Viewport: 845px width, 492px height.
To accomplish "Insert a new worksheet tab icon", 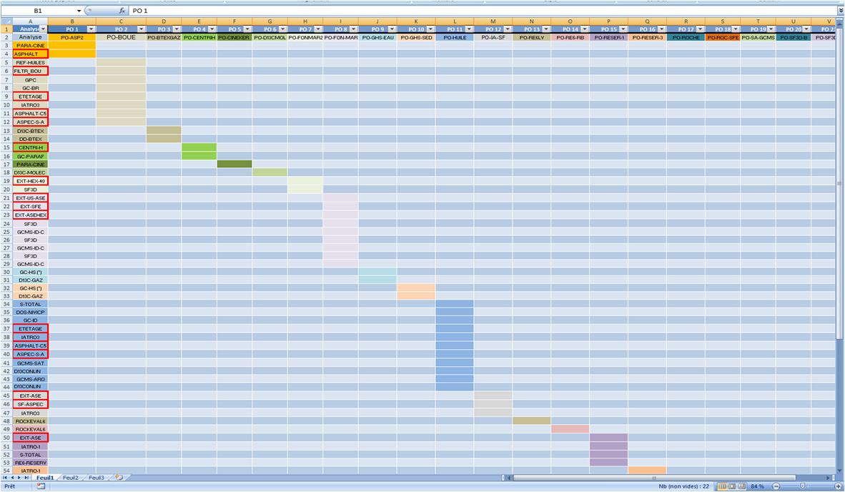I will click(119, 478).
